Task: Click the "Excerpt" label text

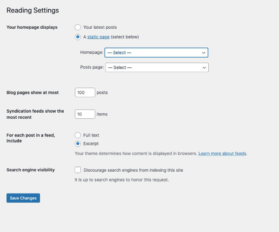Action: [91, 143]
